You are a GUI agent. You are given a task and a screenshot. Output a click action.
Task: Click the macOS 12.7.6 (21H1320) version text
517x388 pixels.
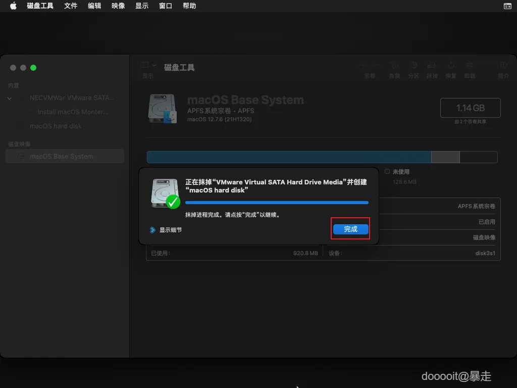click(219, 119)
